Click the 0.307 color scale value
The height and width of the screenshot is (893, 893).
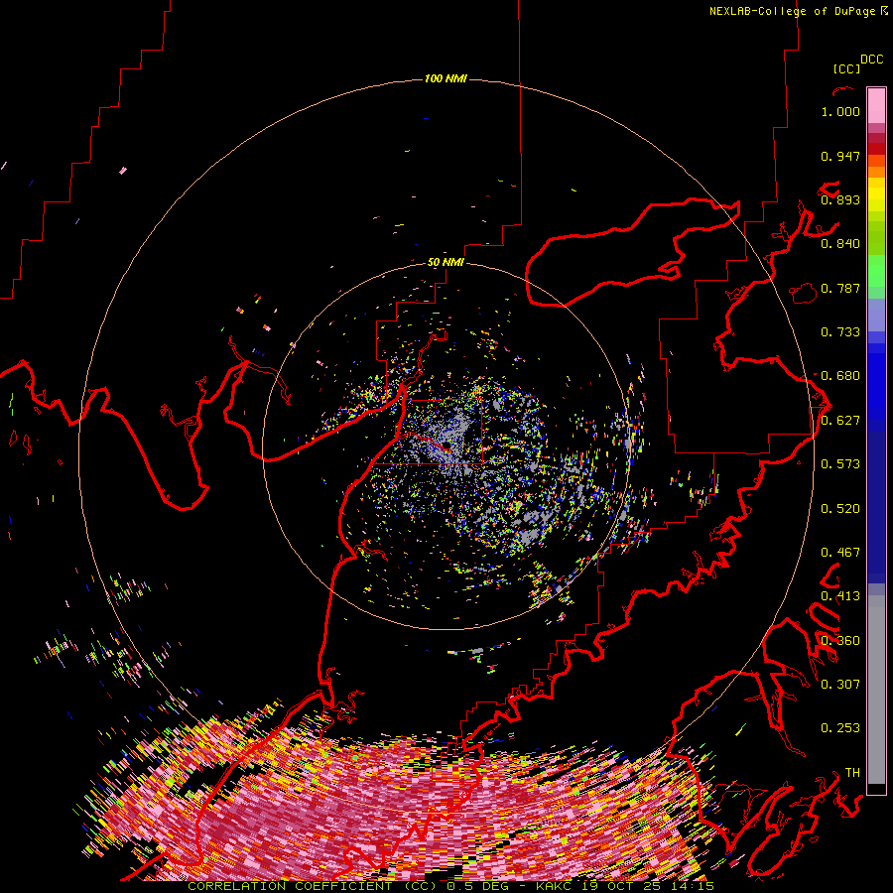840,685
